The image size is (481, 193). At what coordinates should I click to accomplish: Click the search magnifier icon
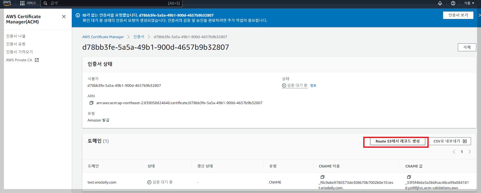click(45, 3)
